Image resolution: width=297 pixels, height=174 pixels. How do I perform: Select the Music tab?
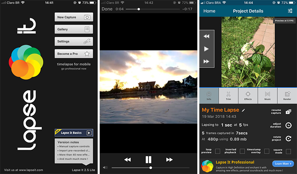click(x=267, y=96)
